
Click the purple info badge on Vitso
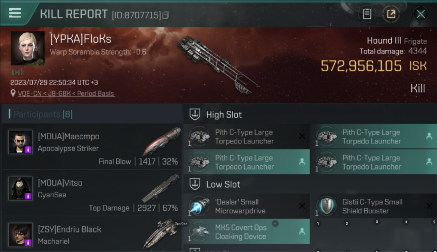(28, 196)
